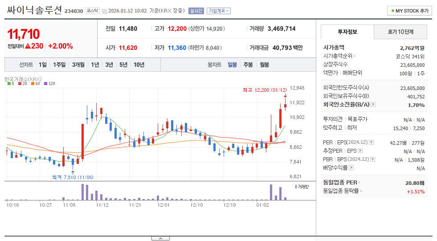This screenshot has height=241, width=437.
Task: Click the 상장주식수 label
Action: (x=335, y=64)
